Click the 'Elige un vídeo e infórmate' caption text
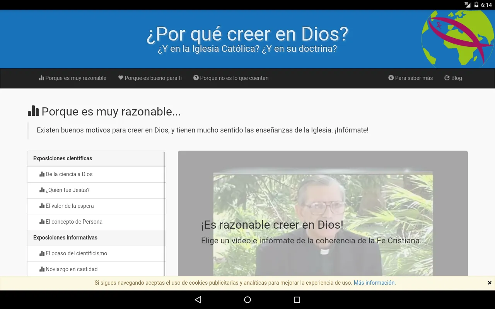Viewport: 495px width, 309px height. [314, 241]
